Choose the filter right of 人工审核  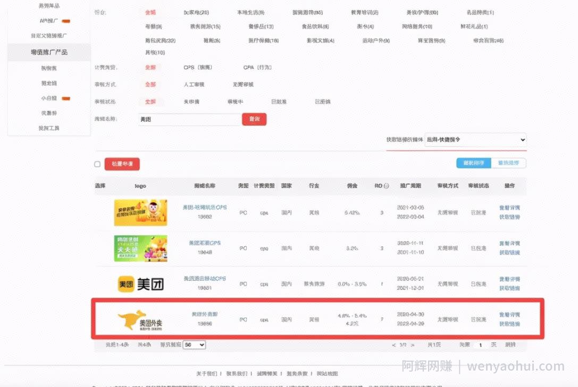click(243, 84)
